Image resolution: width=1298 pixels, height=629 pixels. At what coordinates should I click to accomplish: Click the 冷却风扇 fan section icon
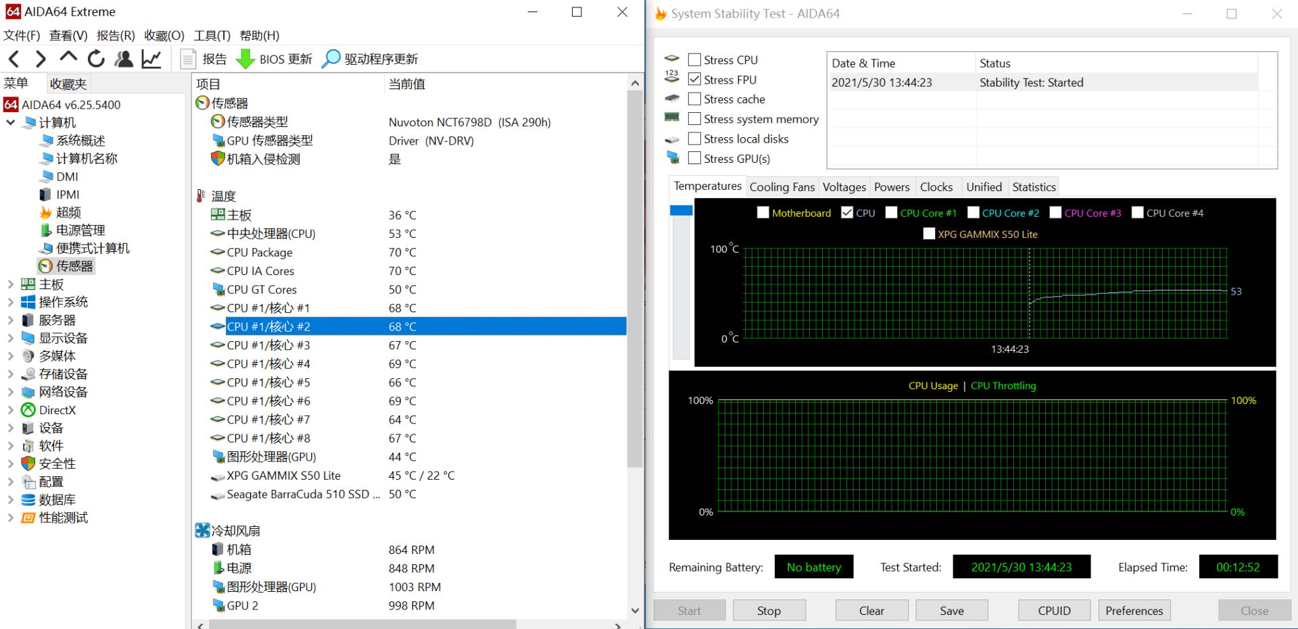coord(202,530)
